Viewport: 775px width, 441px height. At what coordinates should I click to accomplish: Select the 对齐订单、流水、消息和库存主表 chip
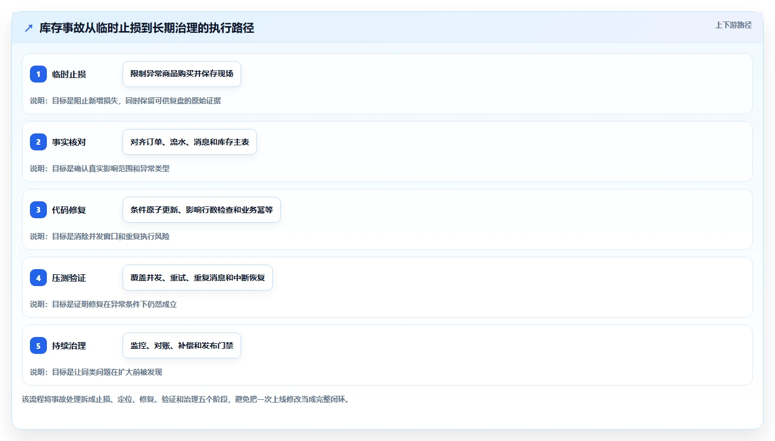(x=190, y=142)
